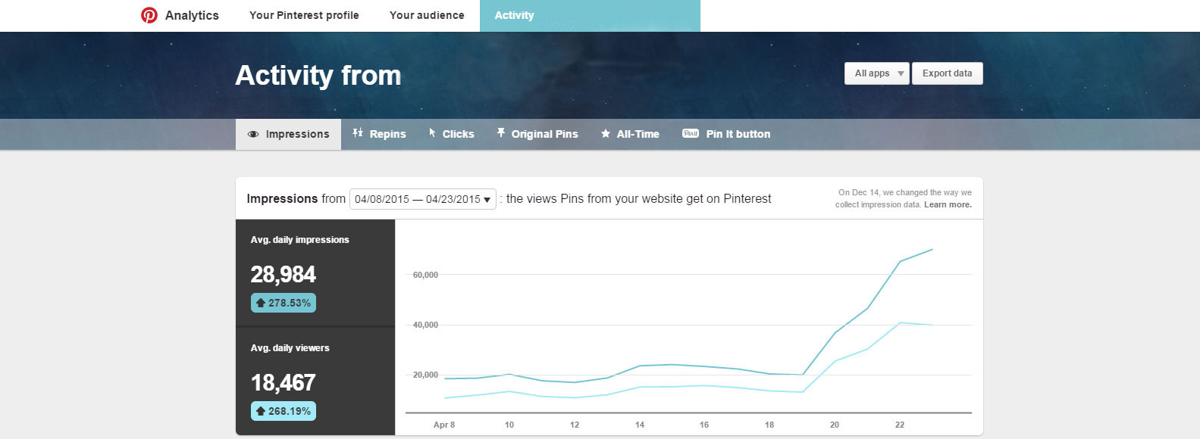Select the Avg. daily impressions panel

[x=315, y=272]
